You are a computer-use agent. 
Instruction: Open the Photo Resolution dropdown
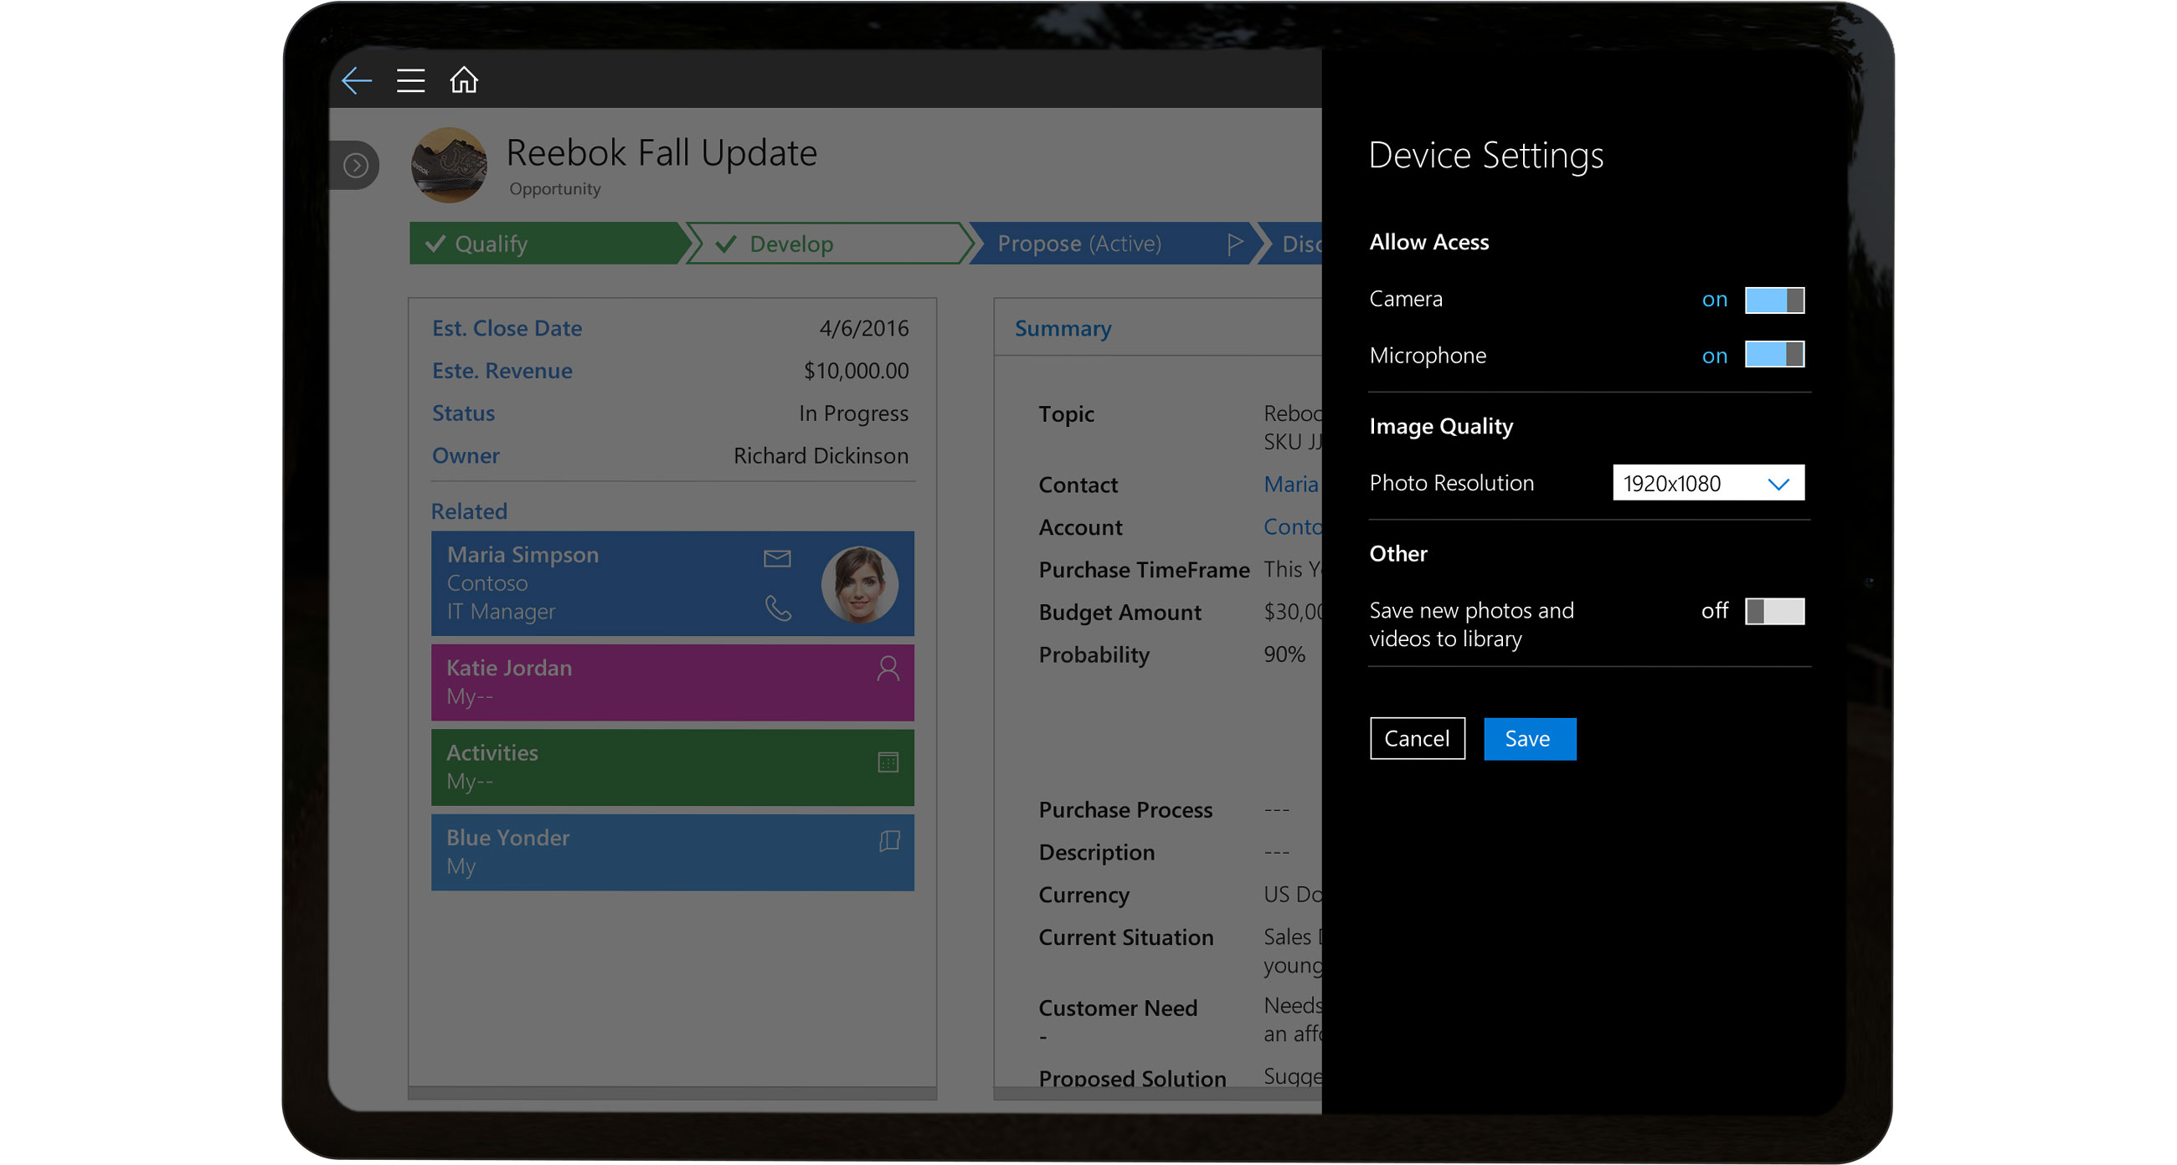point(1707,483)
